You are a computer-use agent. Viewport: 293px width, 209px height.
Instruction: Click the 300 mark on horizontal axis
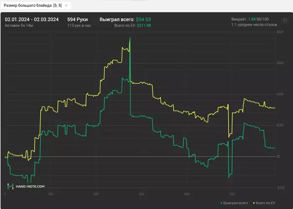point(141,194)
